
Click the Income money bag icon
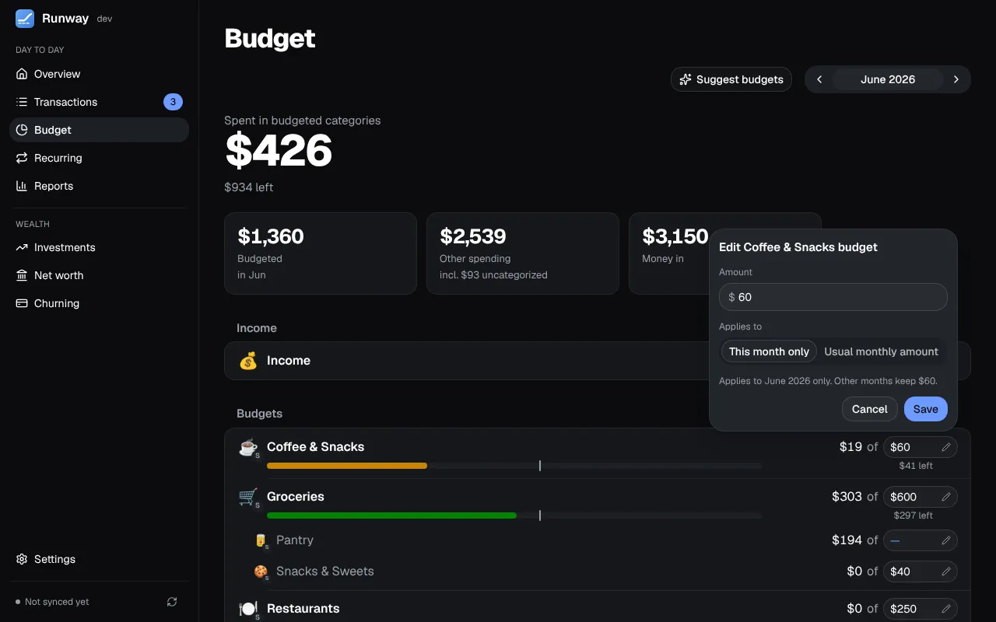click(248, 361)
